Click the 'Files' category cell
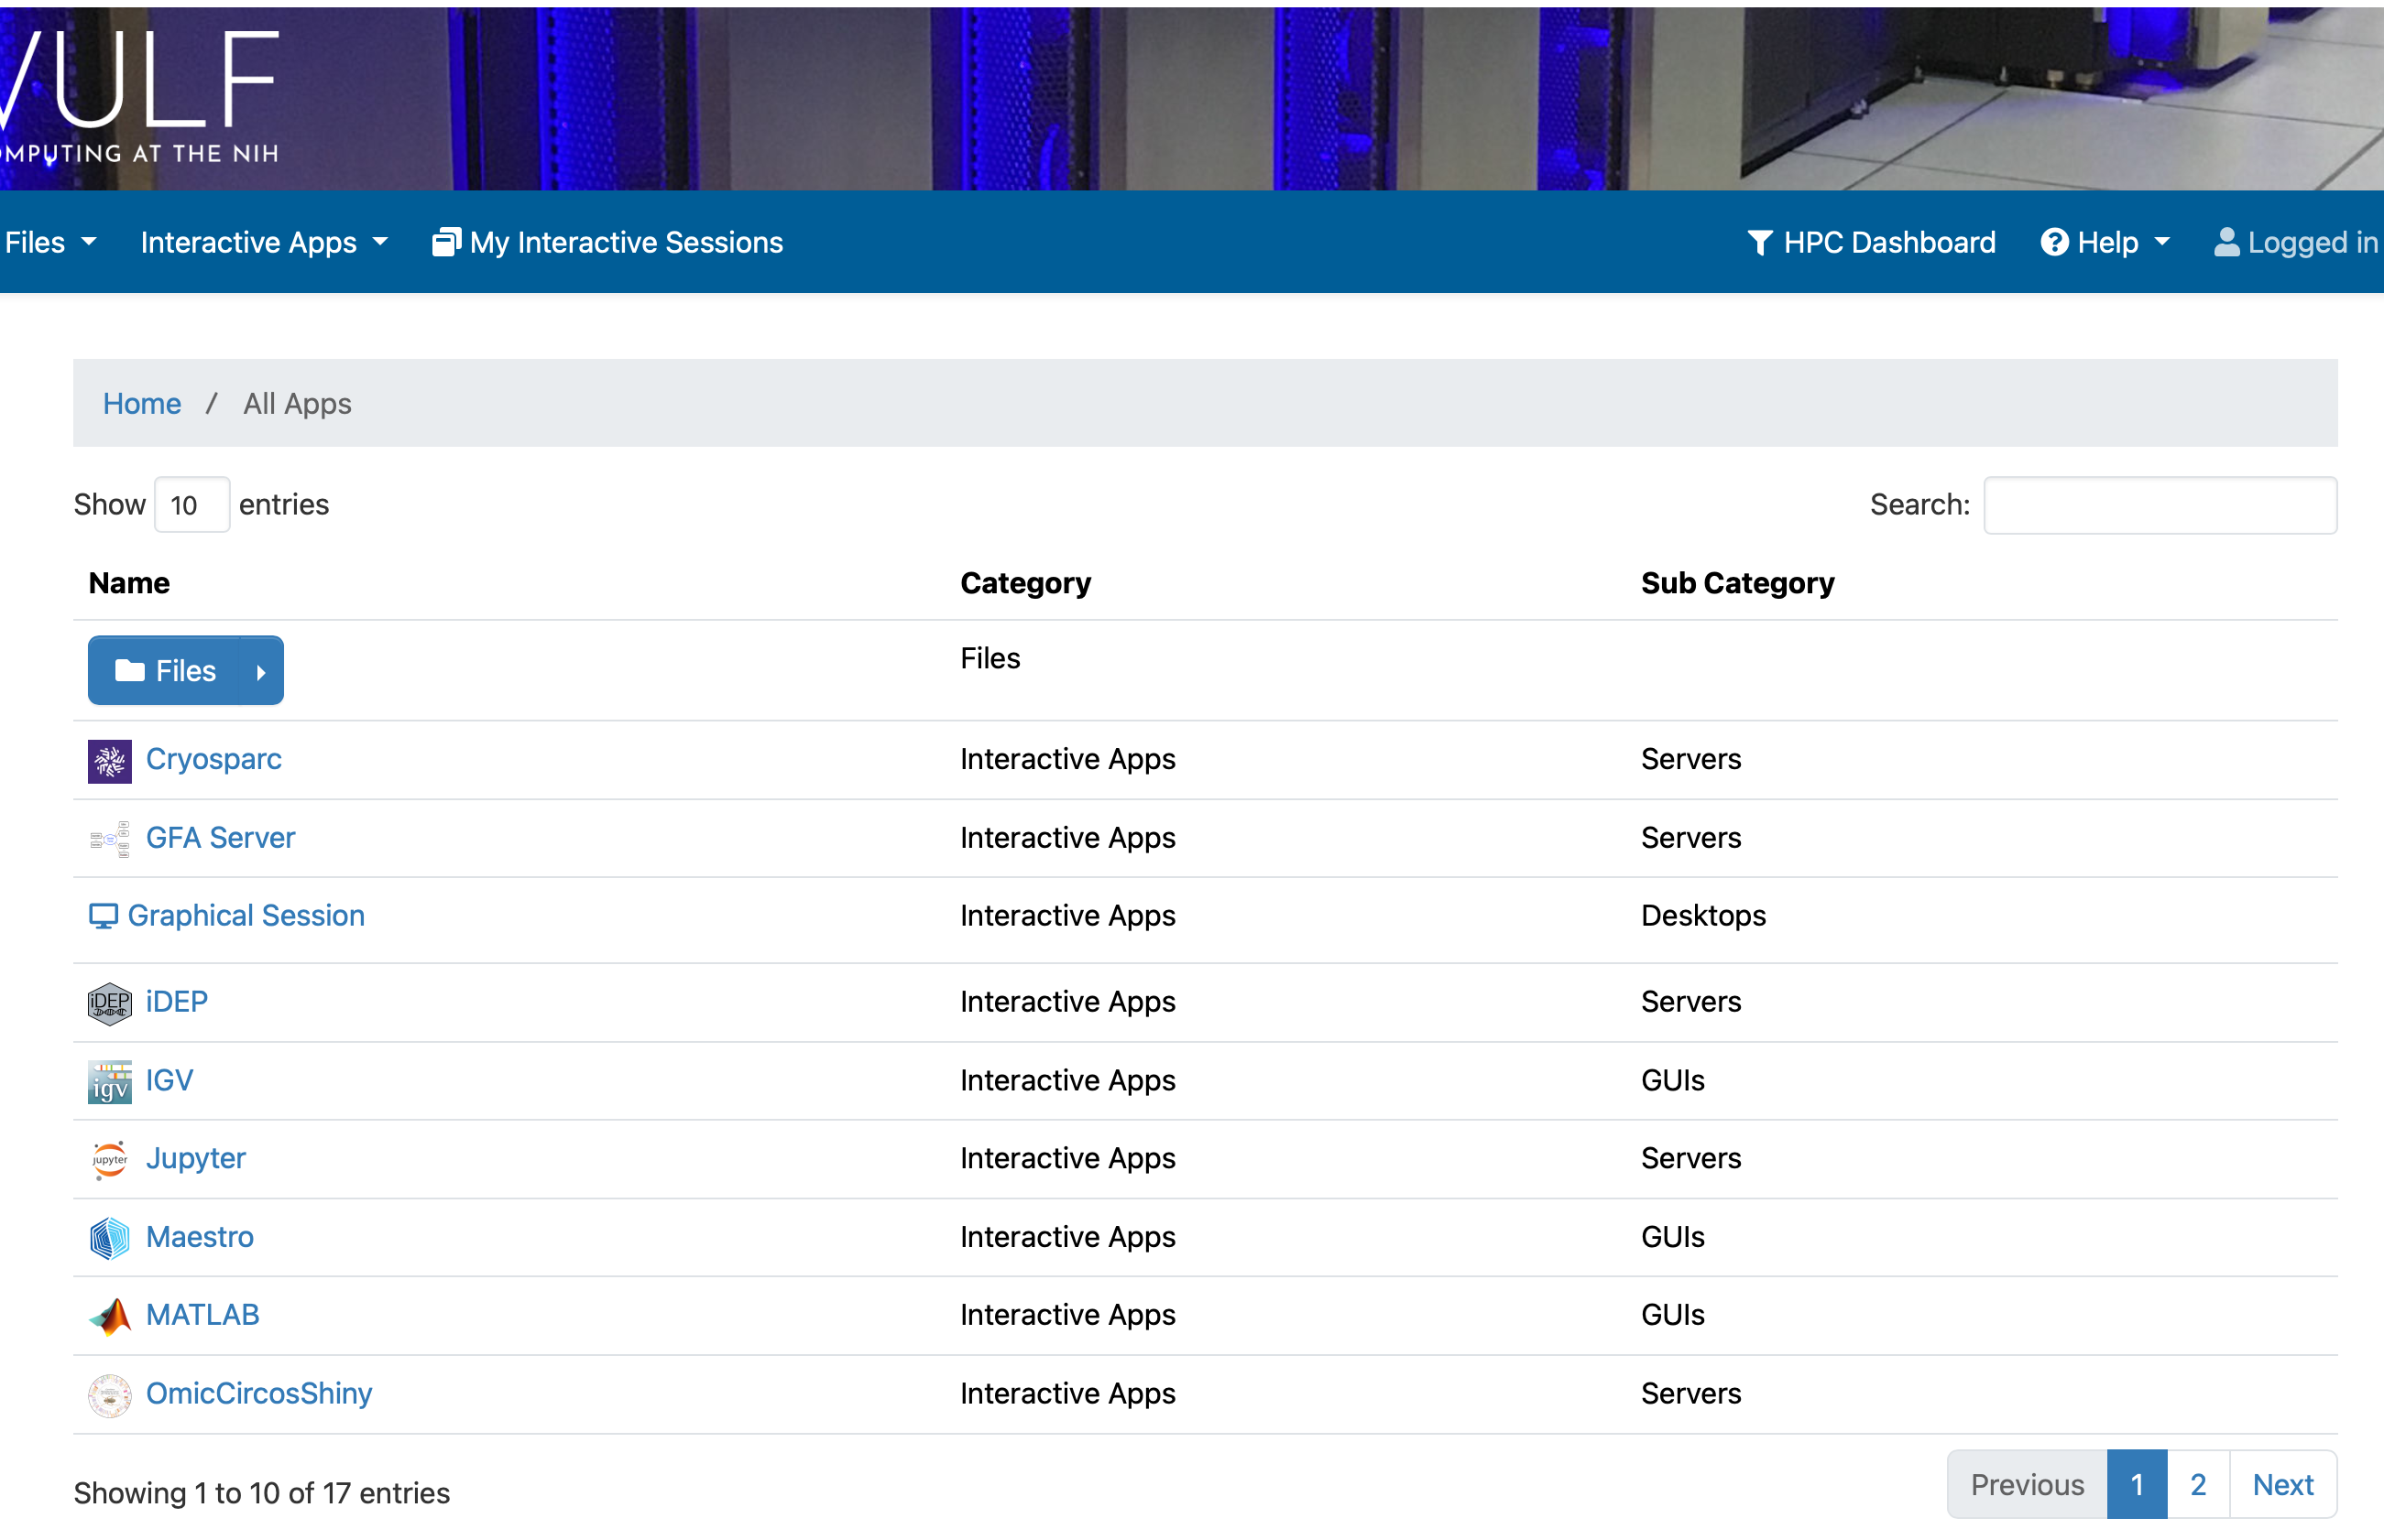 [x=990, y=658]
